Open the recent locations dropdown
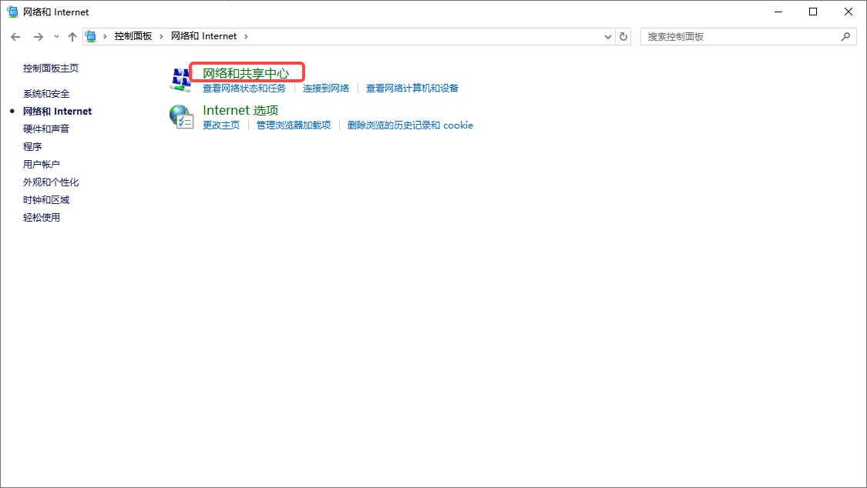Image resolution: width=867 pixels, height=488 pixels. click(x=56, y=37)
